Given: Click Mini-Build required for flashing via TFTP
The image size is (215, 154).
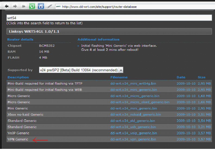Looking at the screenshot, I should pos(45,83).
